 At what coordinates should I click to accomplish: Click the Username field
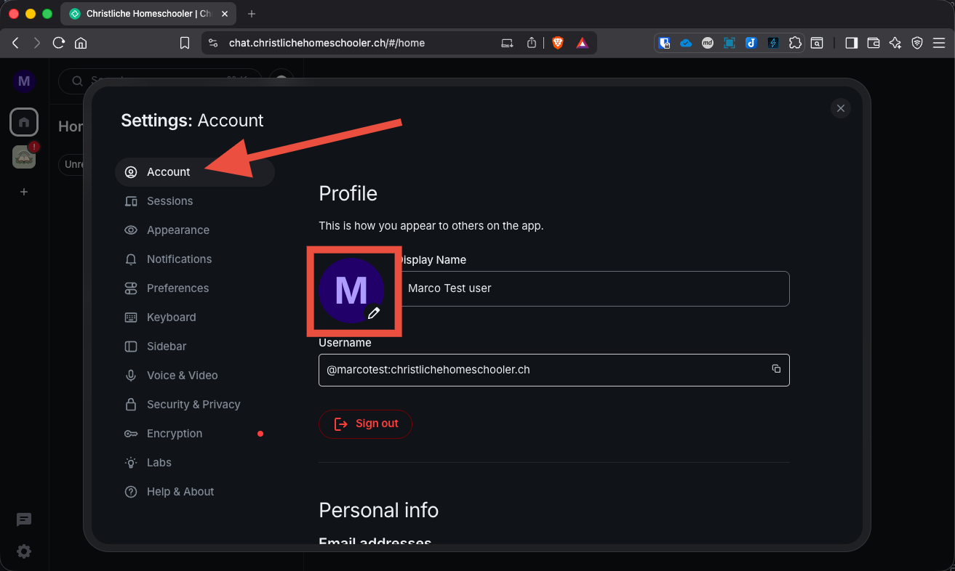pyautogui.click(x=554, y=370)
